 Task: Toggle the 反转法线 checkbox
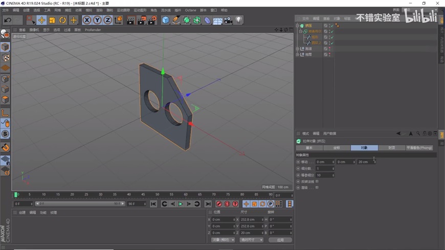point(317,181)
